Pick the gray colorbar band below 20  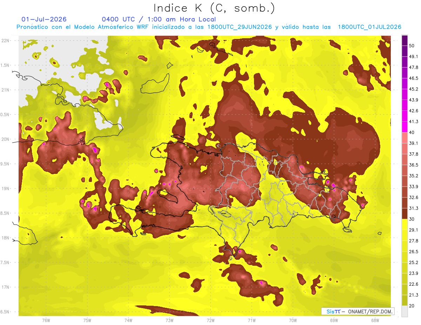coord(405,311)
